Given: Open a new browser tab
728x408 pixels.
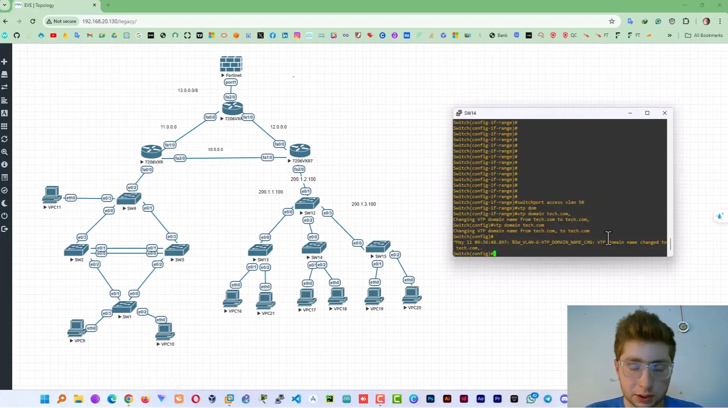Looking at the screenshot, I should pos(108,5).
